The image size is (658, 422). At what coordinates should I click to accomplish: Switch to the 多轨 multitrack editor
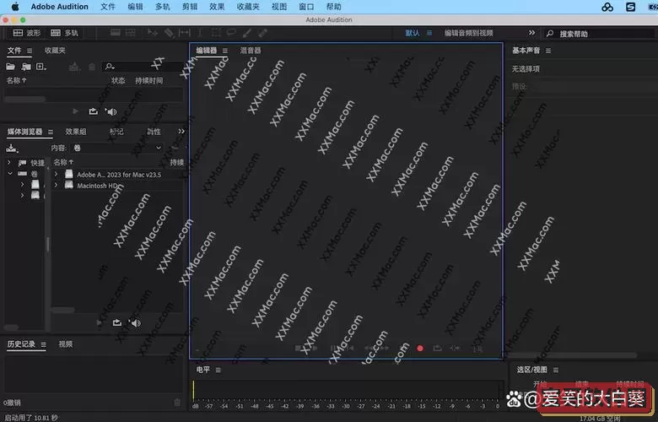point(64,33)
